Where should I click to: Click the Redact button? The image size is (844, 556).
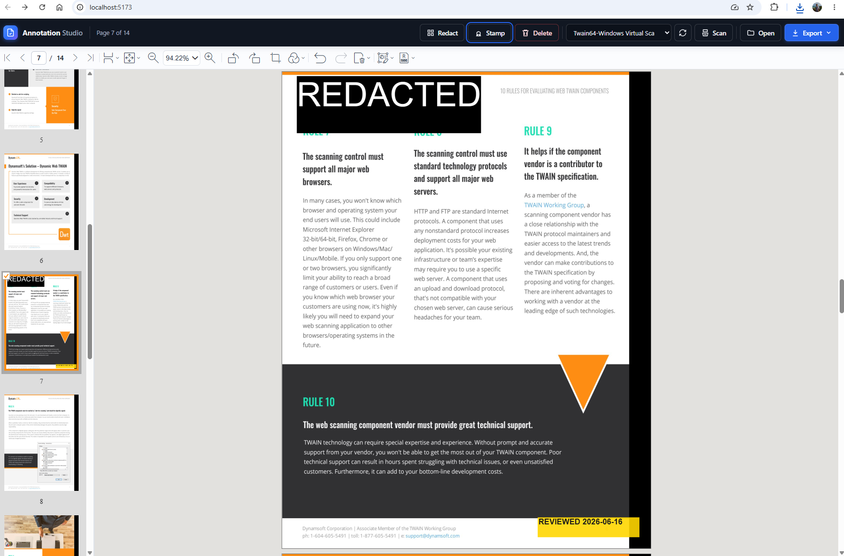[442, 33]
